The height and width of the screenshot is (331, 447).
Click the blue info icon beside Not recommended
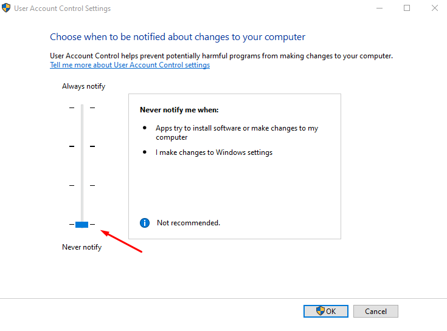pos(145,223)
